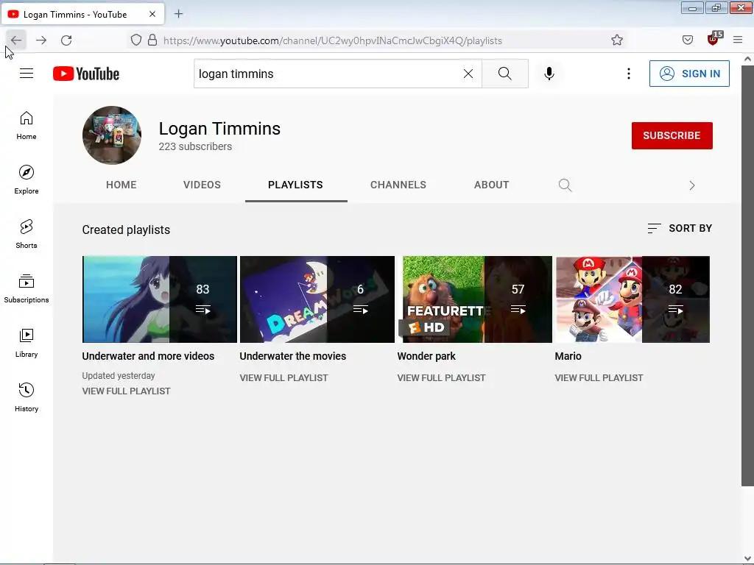Open Firefox application menu
Image resolution: width=754 pixels, height=565 pixels.
(738, 40)
